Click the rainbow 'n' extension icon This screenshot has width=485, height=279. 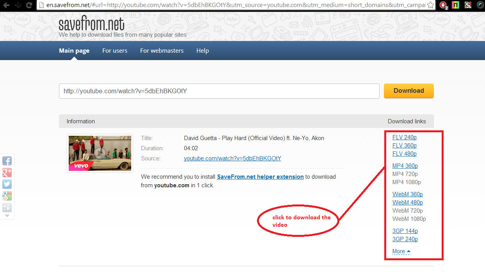(455, 5)
